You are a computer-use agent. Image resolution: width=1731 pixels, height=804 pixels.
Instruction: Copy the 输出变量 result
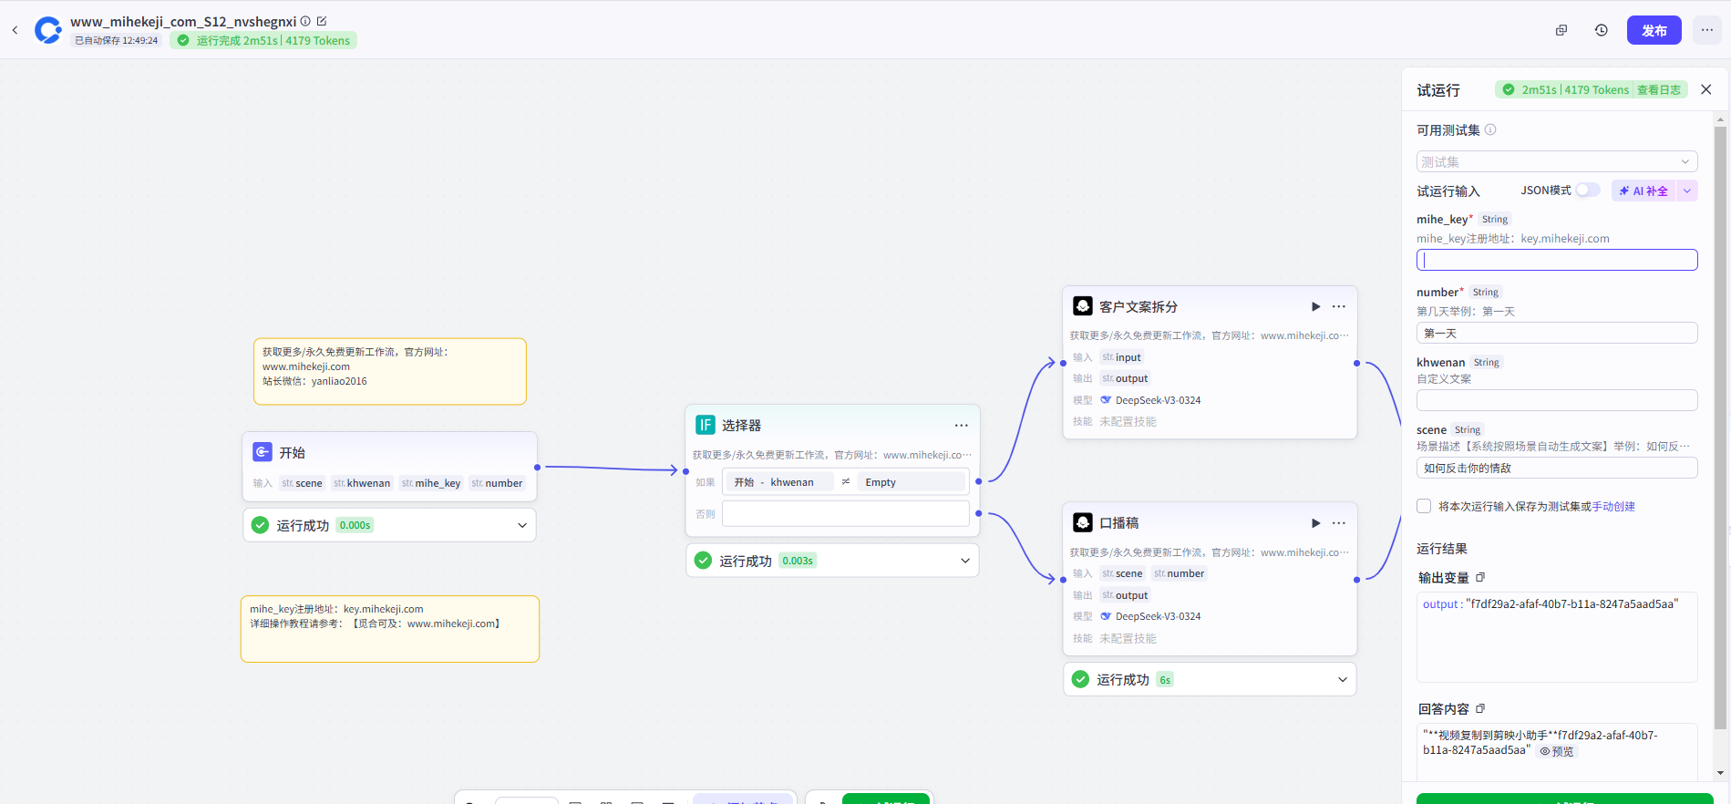tap(1480, 577)
